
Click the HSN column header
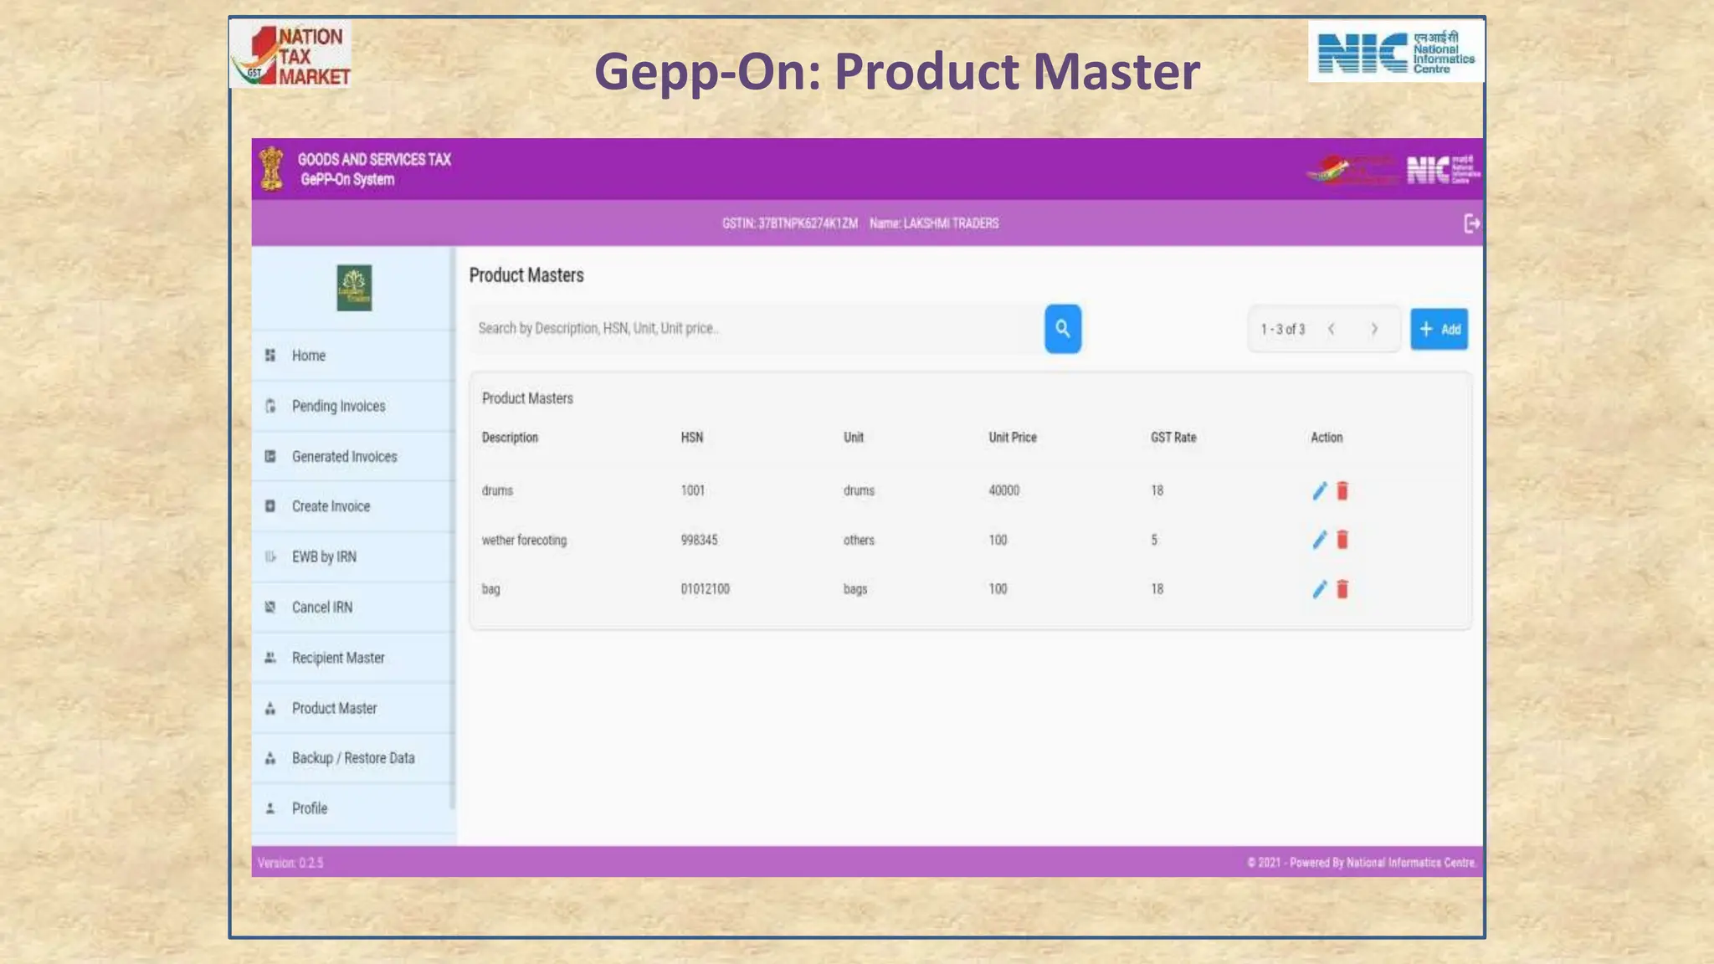692,438
